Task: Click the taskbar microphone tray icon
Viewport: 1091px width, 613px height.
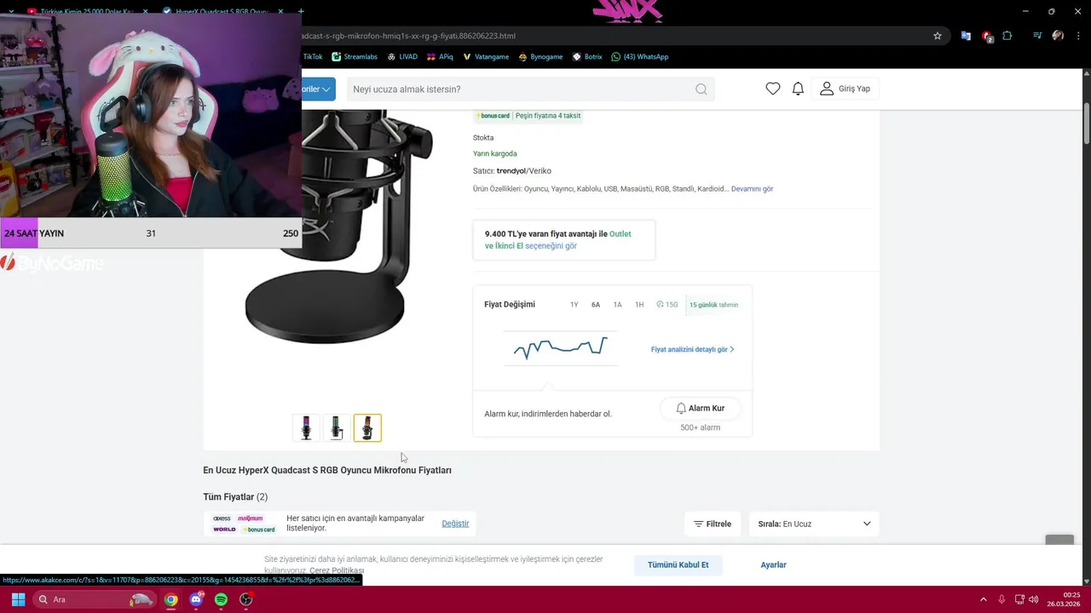Action: 1002,599
